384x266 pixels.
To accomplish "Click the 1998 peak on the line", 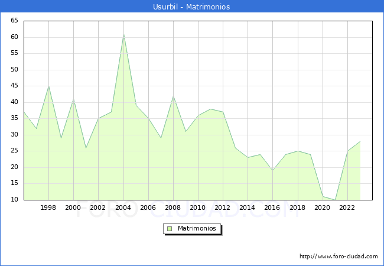I will [x=48, y=86].
